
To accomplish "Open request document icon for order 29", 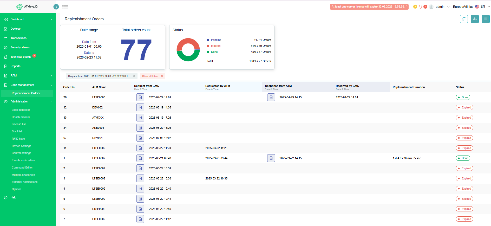I will point(140,97).
